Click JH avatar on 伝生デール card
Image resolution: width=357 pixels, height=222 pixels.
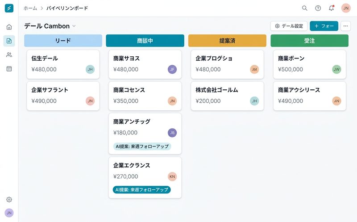pos(90,69)
